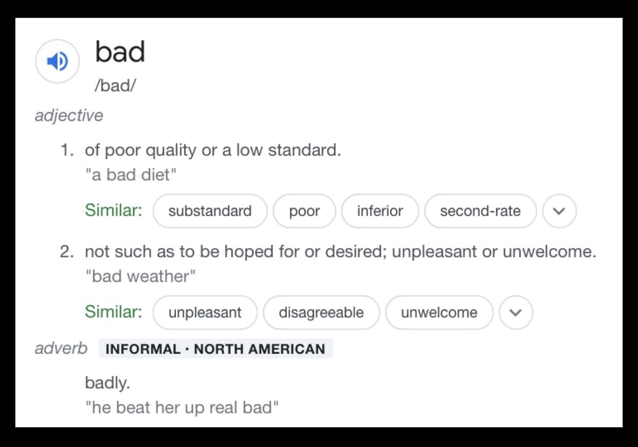Image resolution: width=638 pixels, height=447 pixels.
Task: Click the INFORMAL · NORTH AMERICAN label
Action: click(x=215, y=349)
